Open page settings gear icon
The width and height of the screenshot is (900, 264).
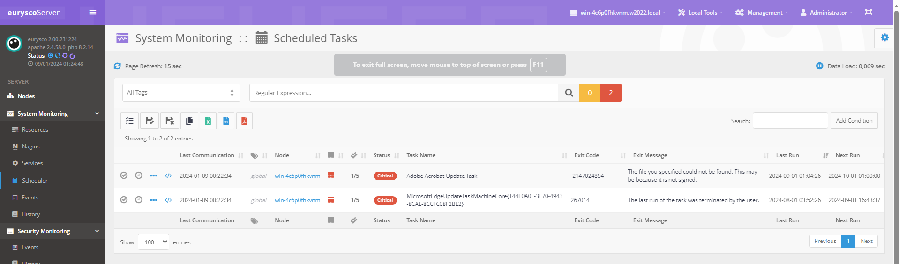(885, 37)
